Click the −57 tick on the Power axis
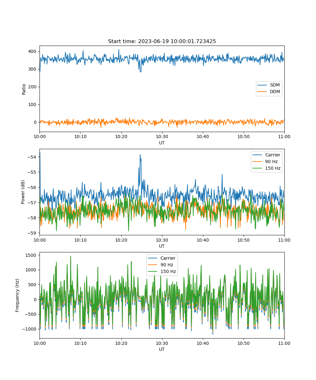Image resolution: width=316 pixels, height=380 pixels. point(32,202)
